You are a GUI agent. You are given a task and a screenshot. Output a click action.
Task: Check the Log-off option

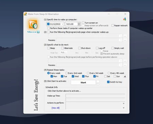(97, 48)
